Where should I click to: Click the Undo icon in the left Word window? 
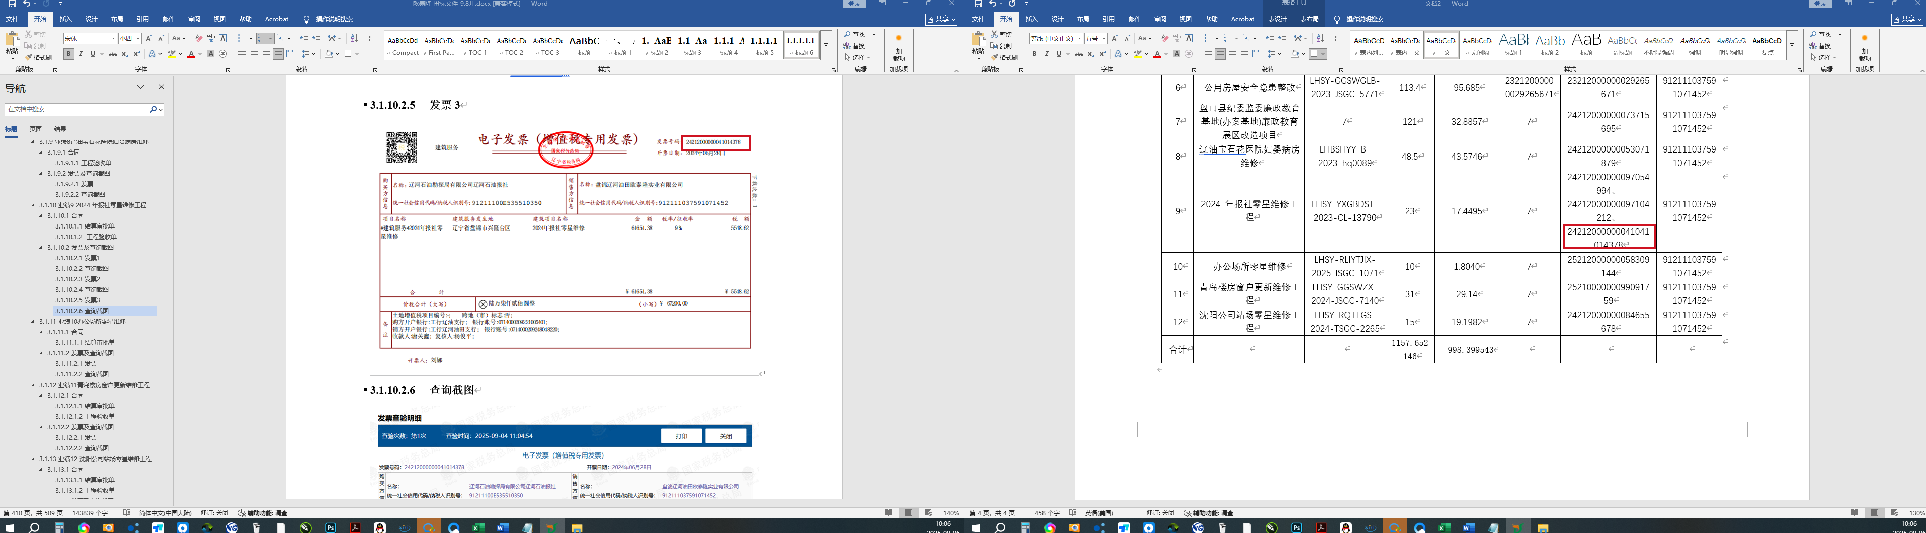pyautogui.click(x=27, y=4)
